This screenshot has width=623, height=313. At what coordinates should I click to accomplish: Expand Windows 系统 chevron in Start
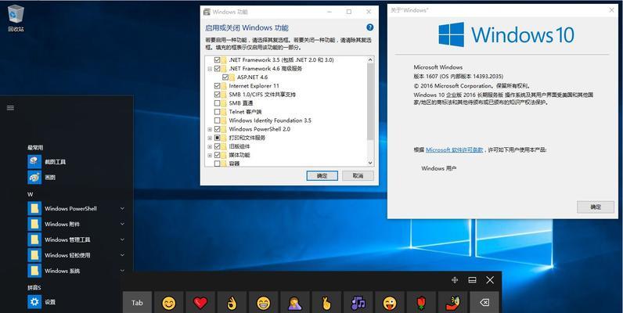pyautogui.click(x=122, y=271)
